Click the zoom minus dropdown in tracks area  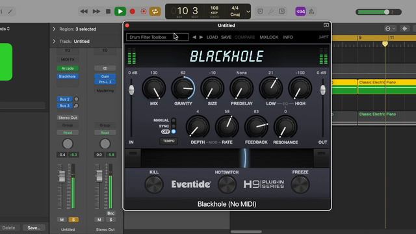click(x=390, y=29)
